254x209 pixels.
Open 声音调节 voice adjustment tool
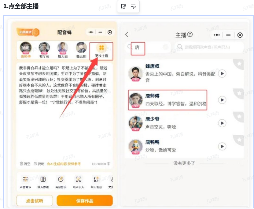25,180
